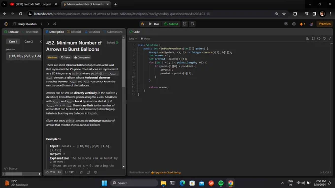Select Case 2 testcase

(x=29, y=42)
